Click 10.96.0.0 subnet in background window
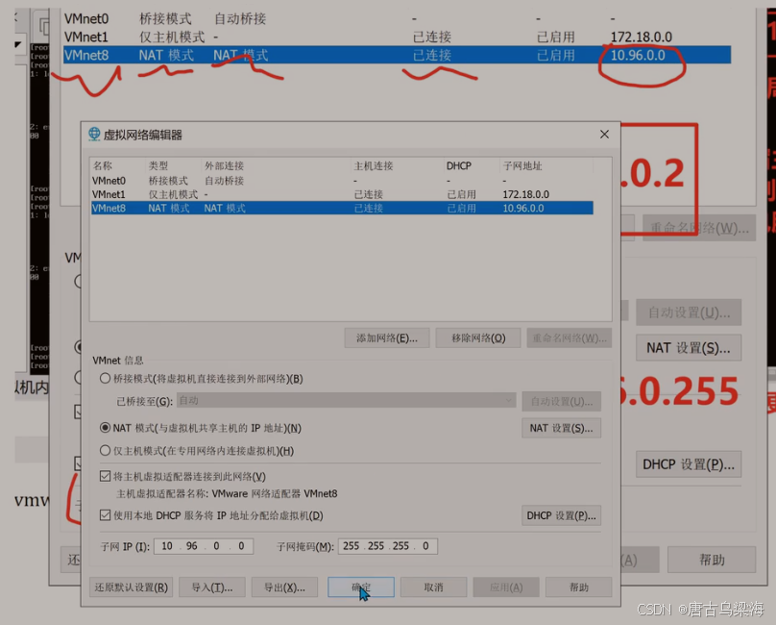This screenshot has height=625, width=776. coord(638,55)
